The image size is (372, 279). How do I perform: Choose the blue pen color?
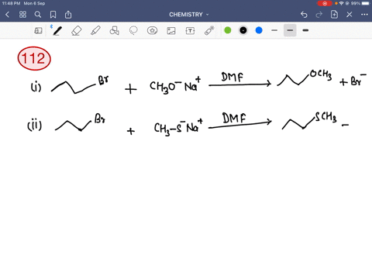(x=259, y=30)
